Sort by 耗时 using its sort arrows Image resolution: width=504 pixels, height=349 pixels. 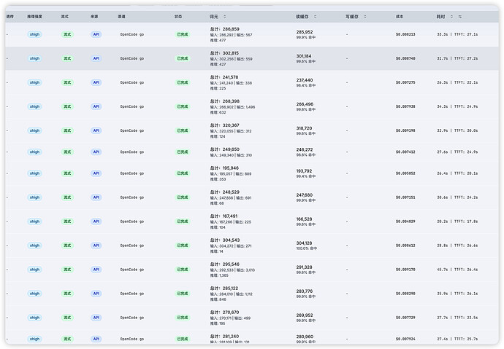point(451,17)
